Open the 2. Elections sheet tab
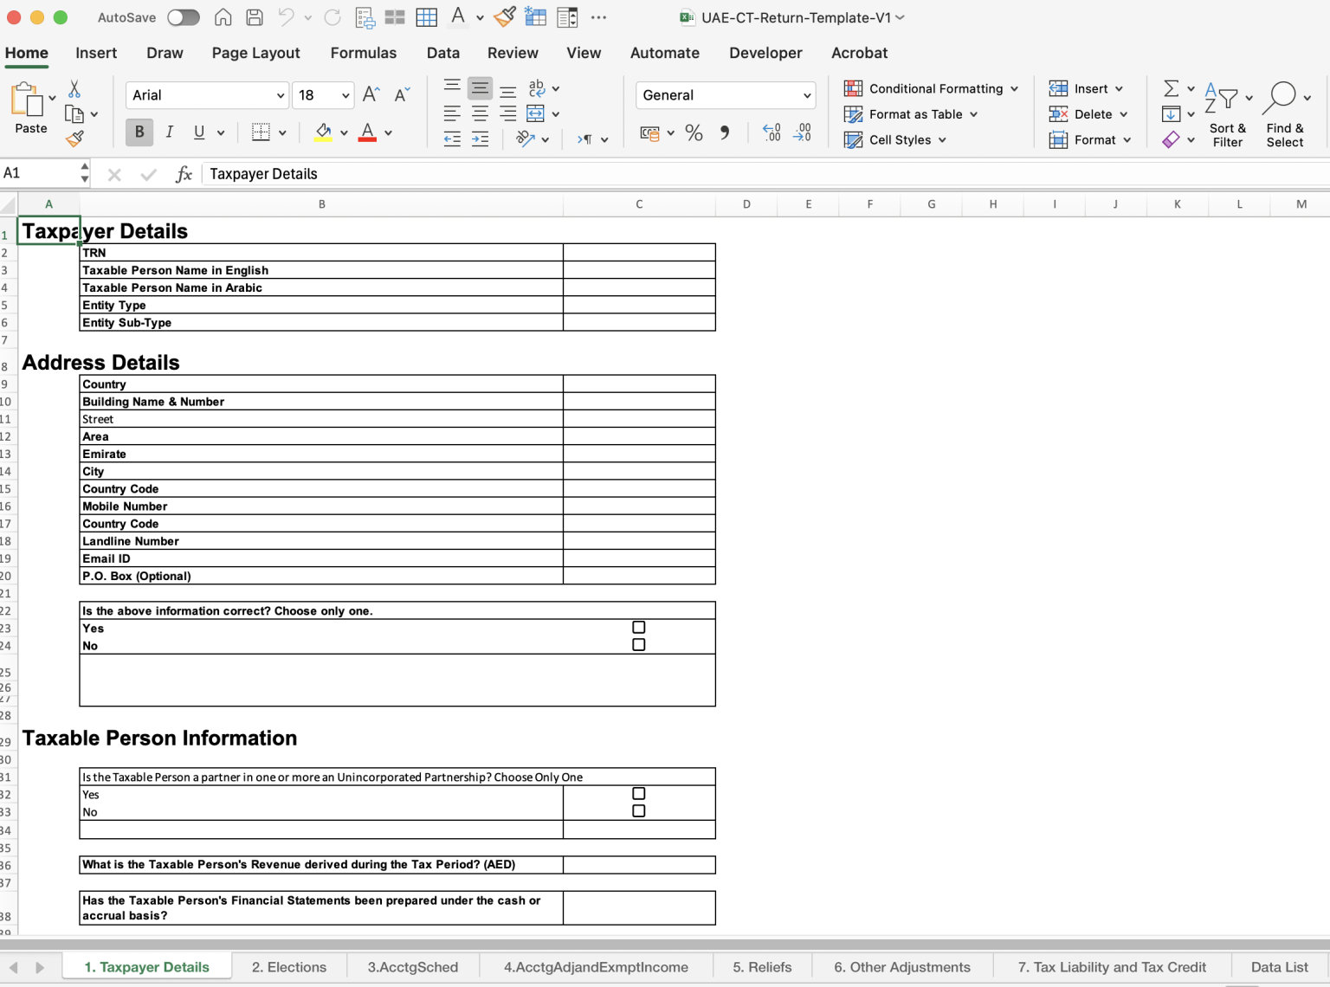1330x987 pixels. tap(289, 966)
